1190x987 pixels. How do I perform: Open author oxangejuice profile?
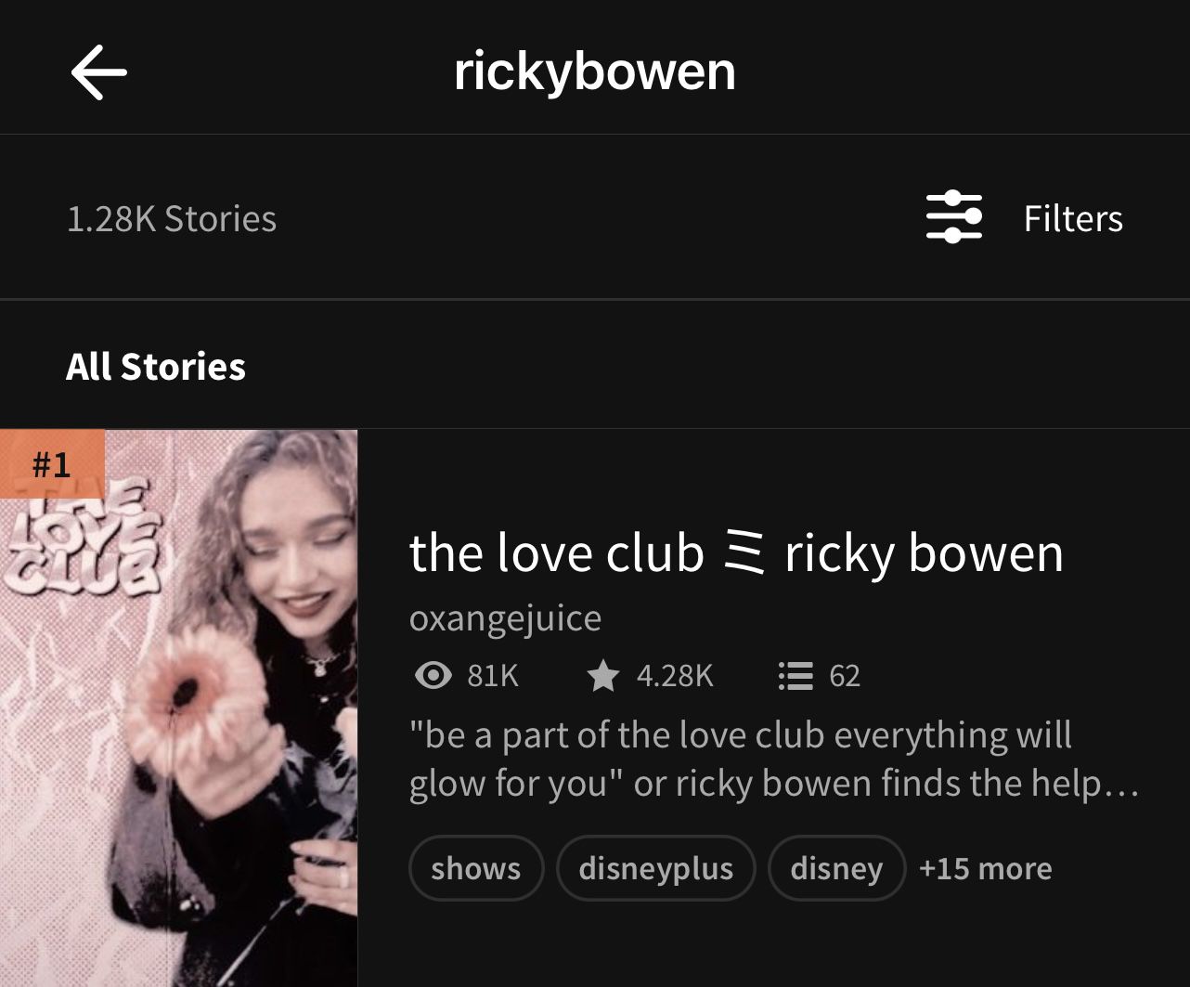pos(505,618)
